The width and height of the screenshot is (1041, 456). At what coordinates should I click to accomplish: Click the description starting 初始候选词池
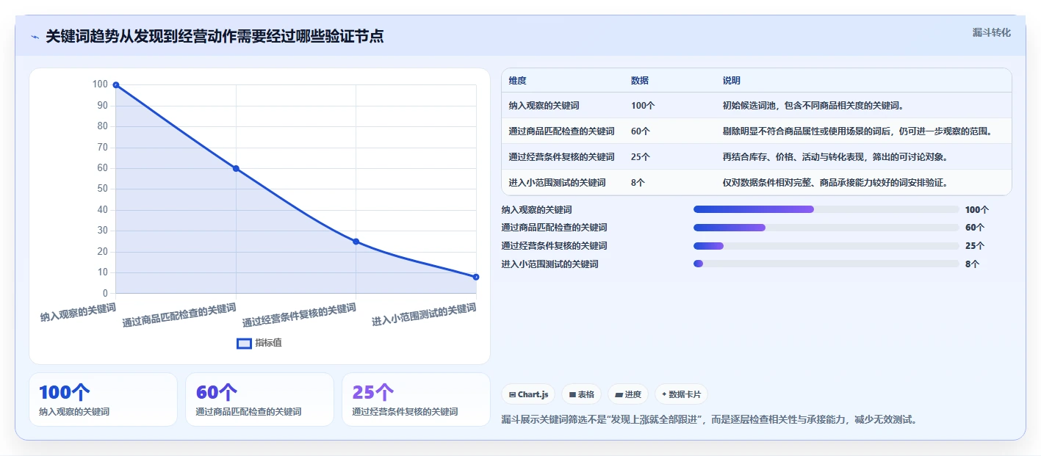tap(813, 106)
